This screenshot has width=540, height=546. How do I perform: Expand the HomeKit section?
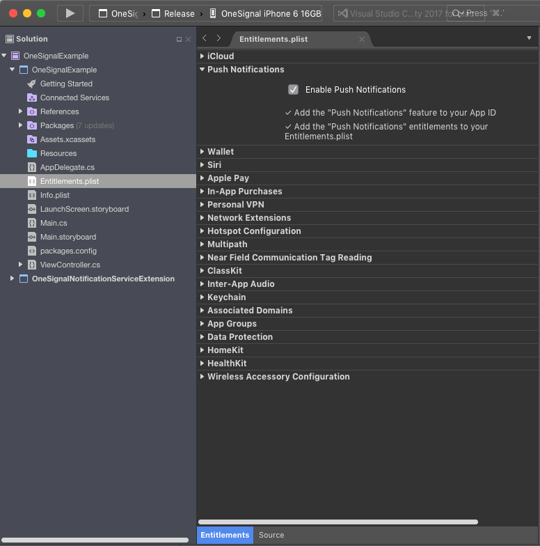pos(202,350)
